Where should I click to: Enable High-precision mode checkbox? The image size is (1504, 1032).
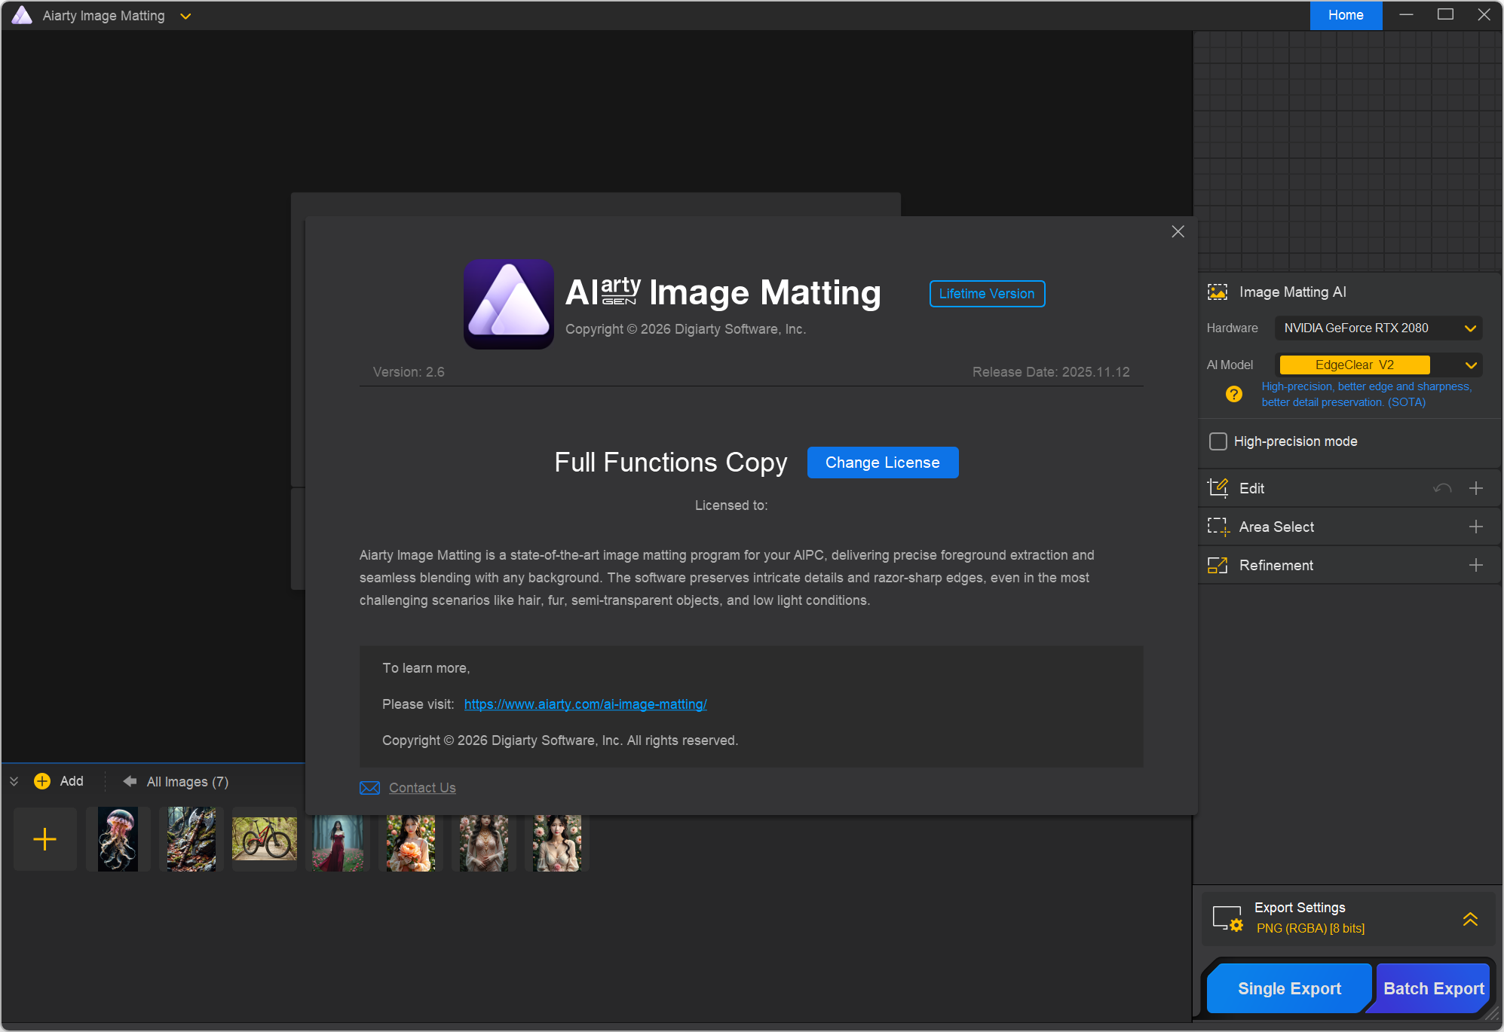[x=1218, y=441]
